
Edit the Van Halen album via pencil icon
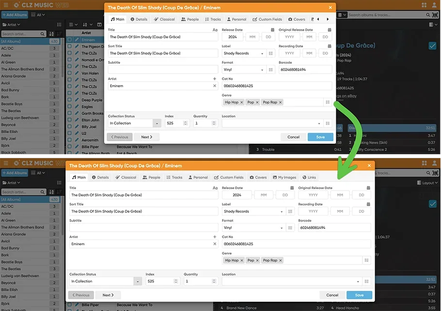point(77,73)
